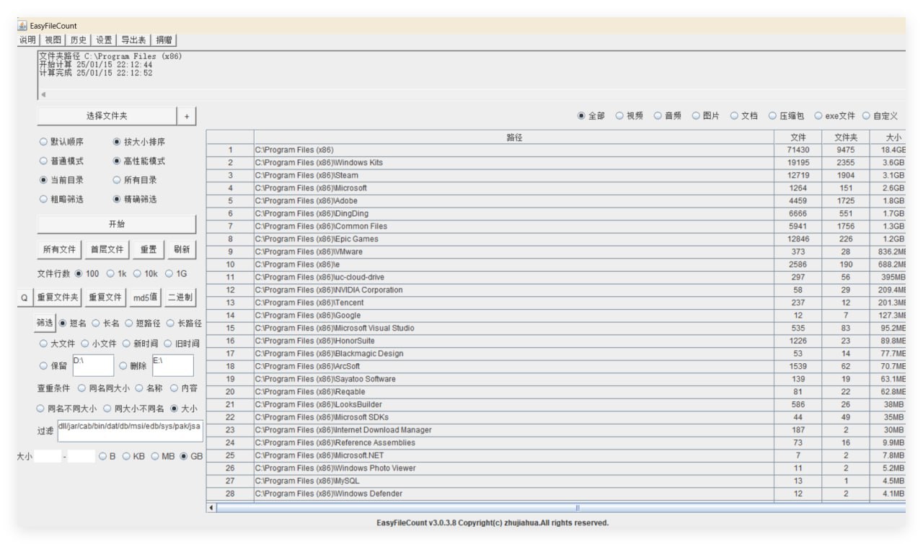The height and width of the screenshot is (544, 923).
Task: Click the 二进制 binary button
Action: (180, 298)
